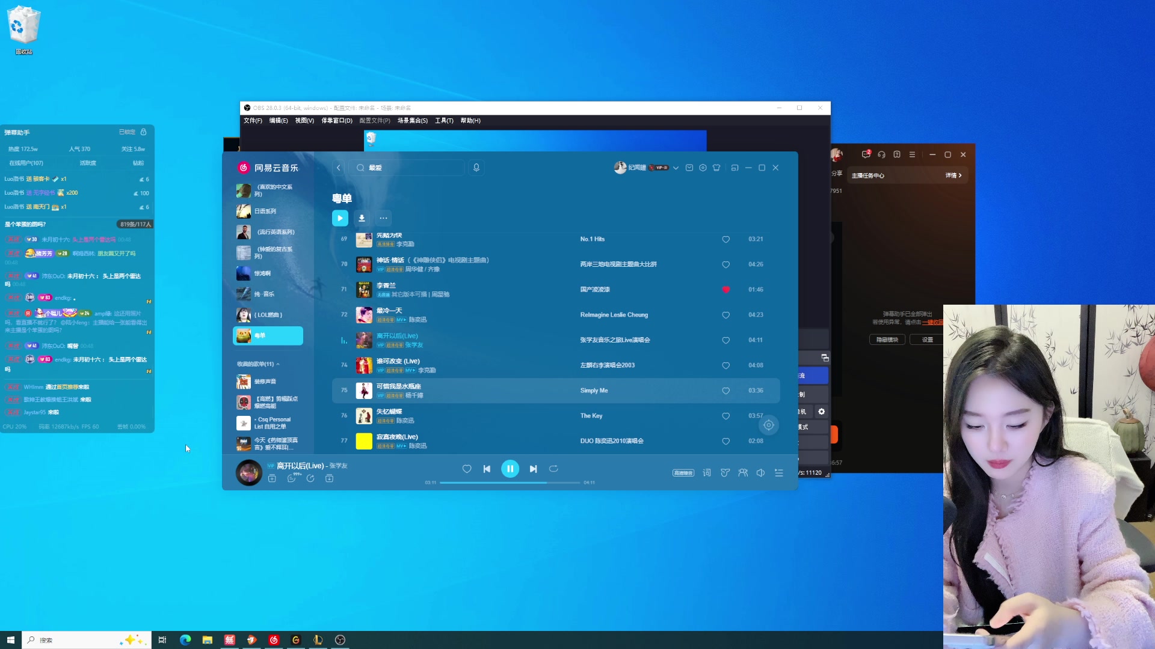The image size is (1155, 649).
Task: Download the 粤单 playlist
Action: [362, 218]
